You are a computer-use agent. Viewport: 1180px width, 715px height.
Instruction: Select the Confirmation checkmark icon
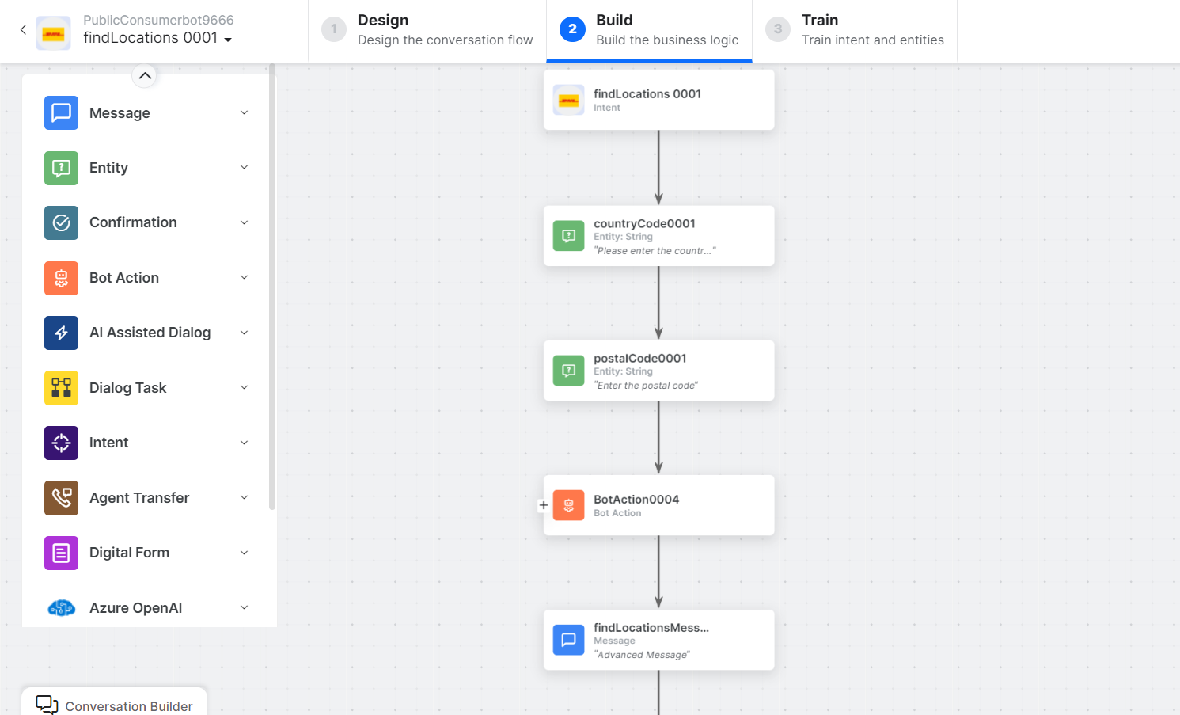pyautogui.click(x=61, y=222)
